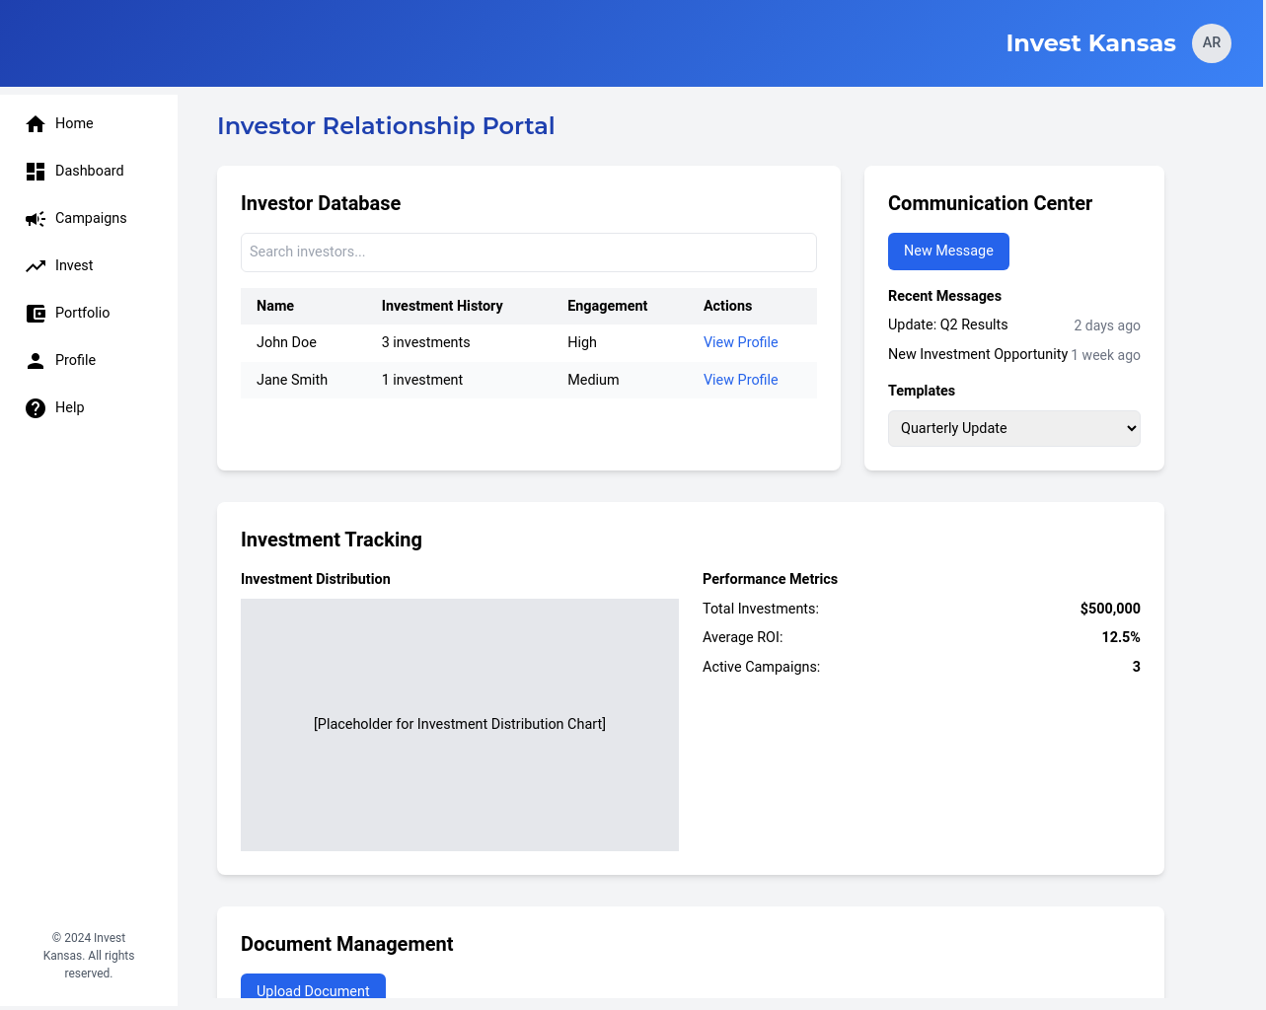The height and width of the screenshot is (1010, 1266).
Task: Click the New Message button
Action: [x=947, y=251]
